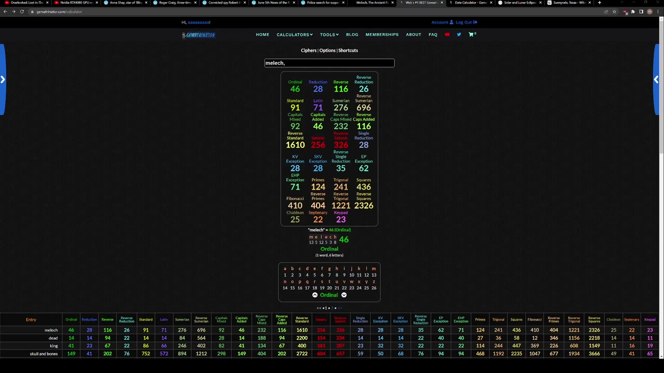The image size is (664, 373).
Task: Open the shopping cart icon
Action: pyautogui.click(x=472, y=35)
